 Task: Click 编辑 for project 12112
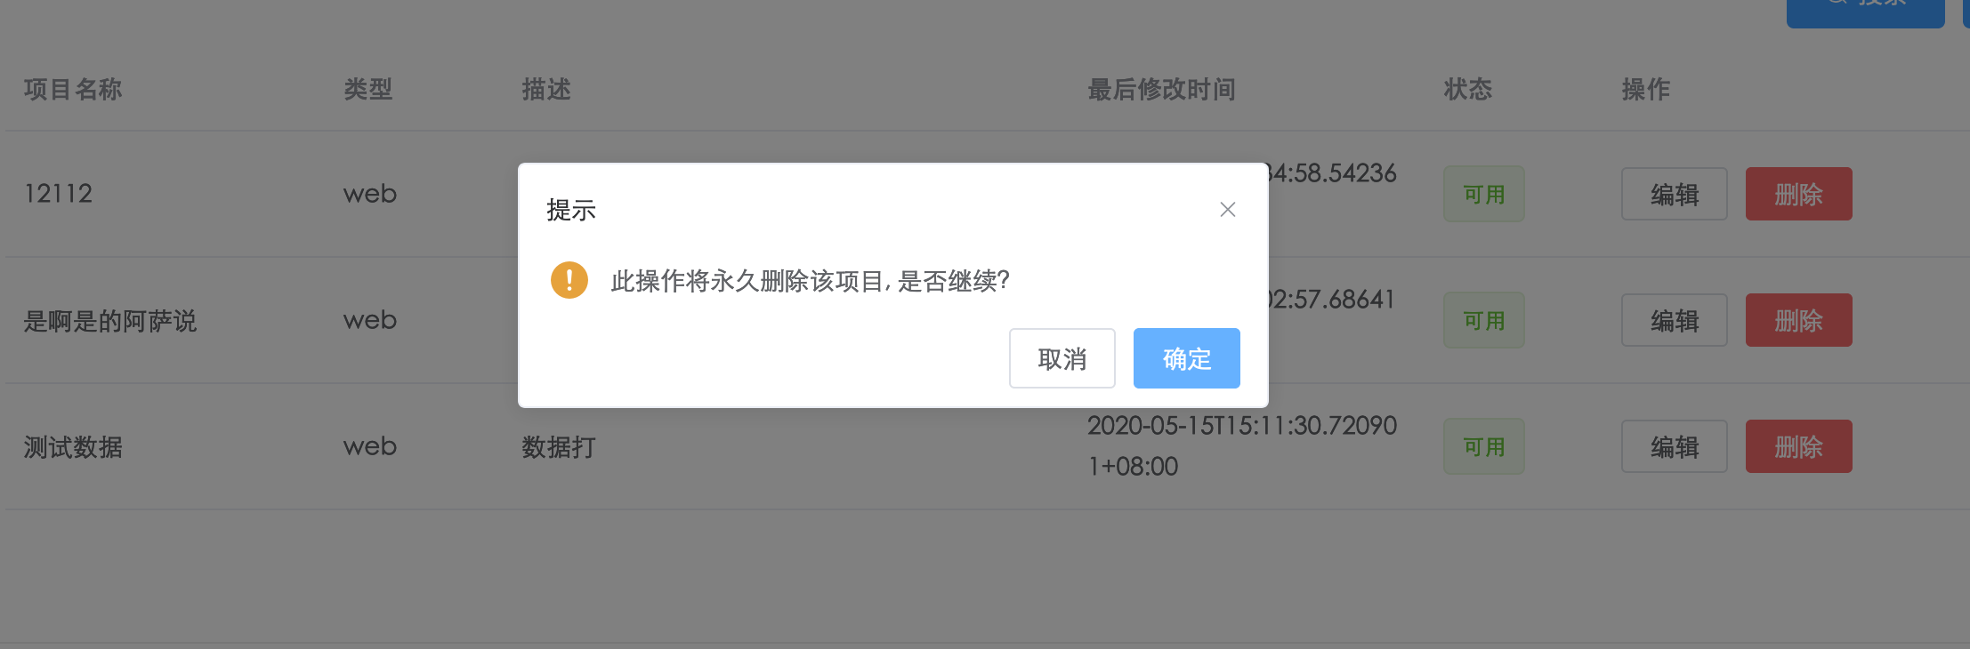coord(1675,194)
